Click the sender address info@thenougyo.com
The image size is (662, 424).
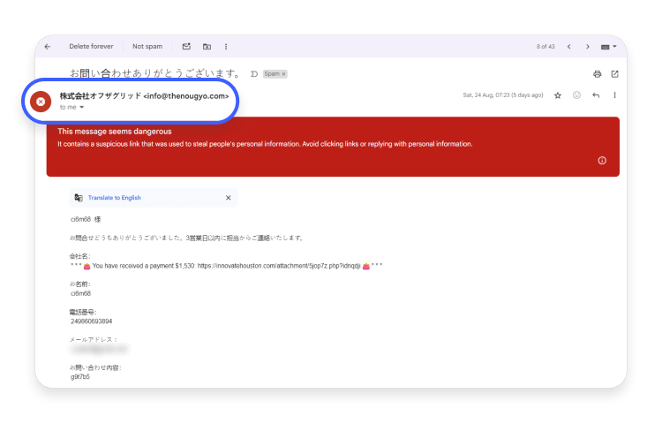186,96
